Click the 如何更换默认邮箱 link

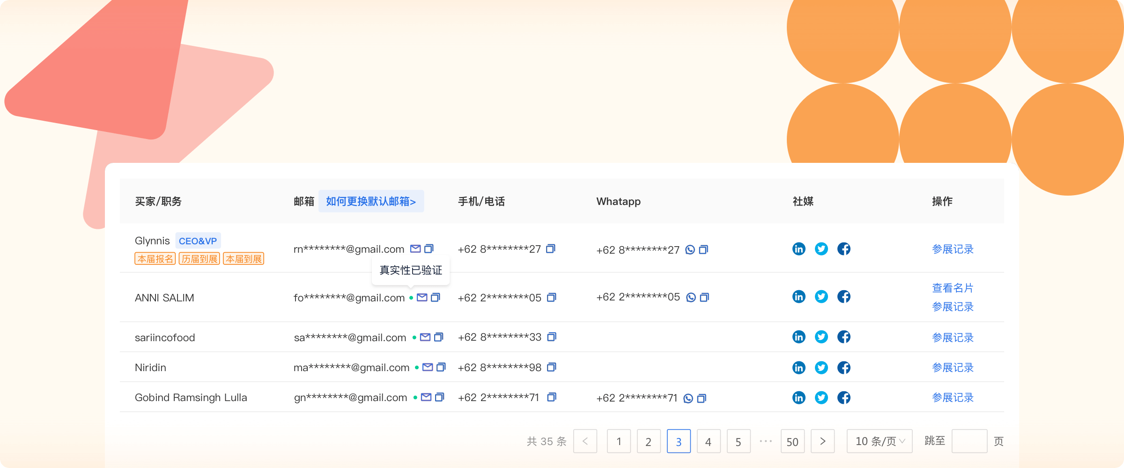(x=371, y=201)
